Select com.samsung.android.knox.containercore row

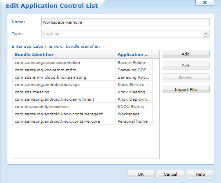(83, 121)
